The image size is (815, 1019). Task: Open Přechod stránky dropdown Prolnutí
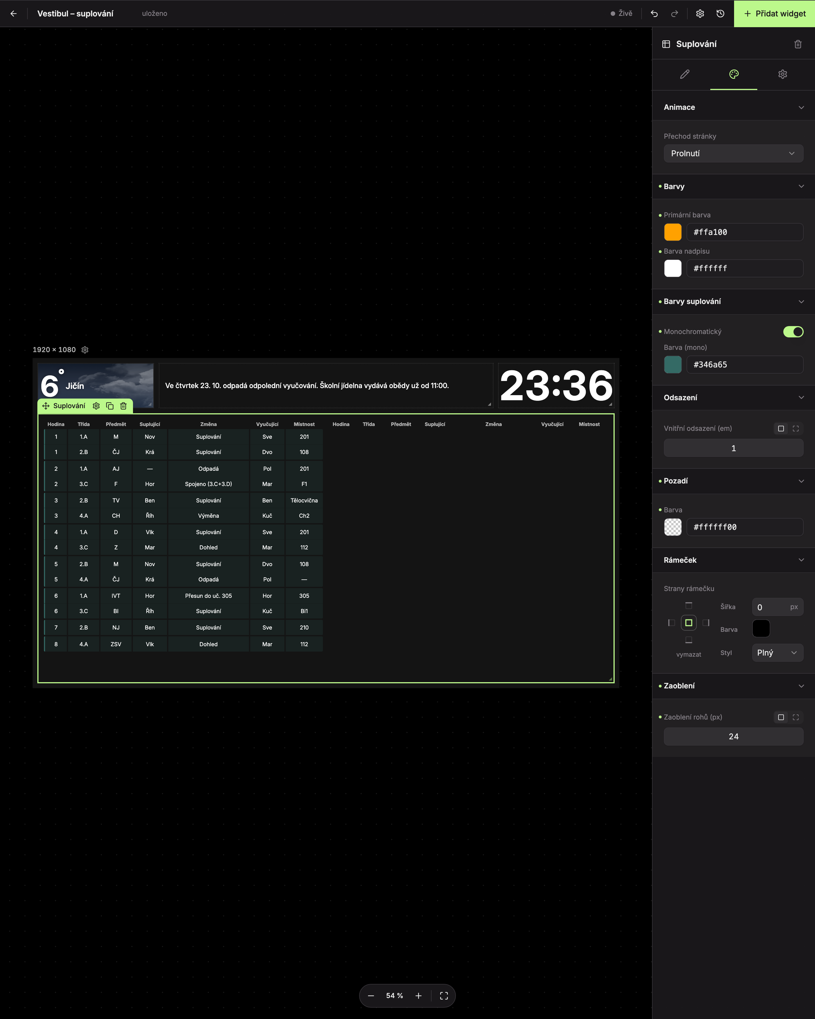(733, 154)
